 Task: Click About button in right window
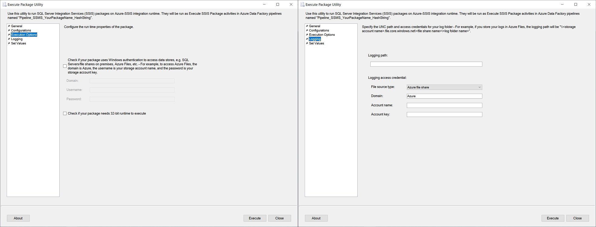pyautogui.click(x=316, y=218)
